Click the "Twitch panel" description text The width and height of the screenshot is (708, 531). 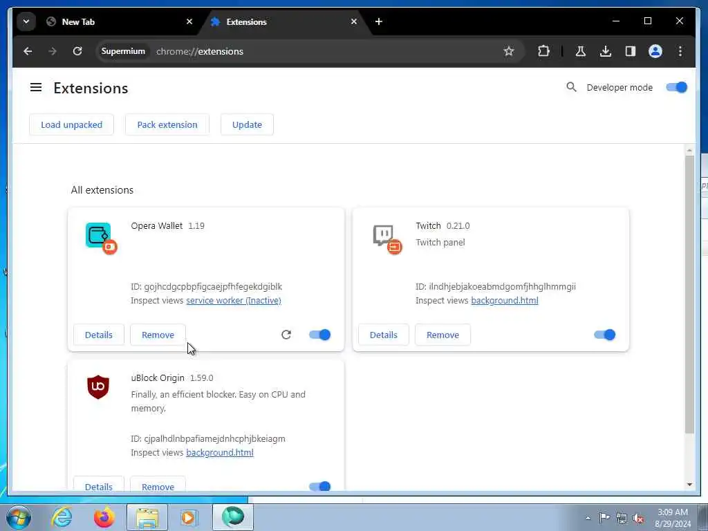click(440, 243)
